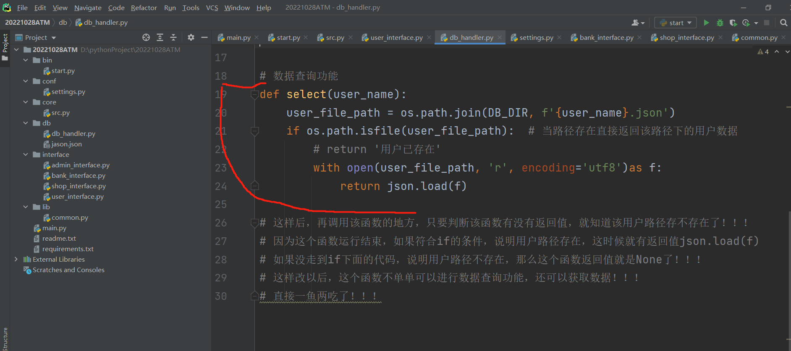Close the shop_interface.py editor tab
Image resolution: width=791 pixels, height=351 pixels.
[720, 37]
